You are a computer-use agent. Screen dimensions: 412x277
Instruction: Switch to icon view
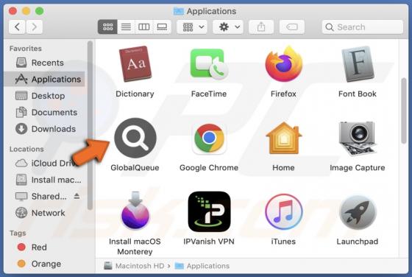tap(107, 27)
